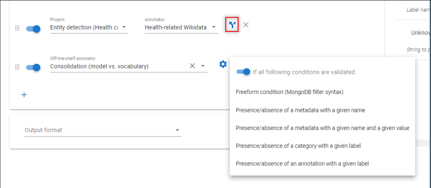The width and height of the screenshot is (431, 188).
Task: Expand the Annotator Health-related Wikidata dropdown
Action: (213, 27)
